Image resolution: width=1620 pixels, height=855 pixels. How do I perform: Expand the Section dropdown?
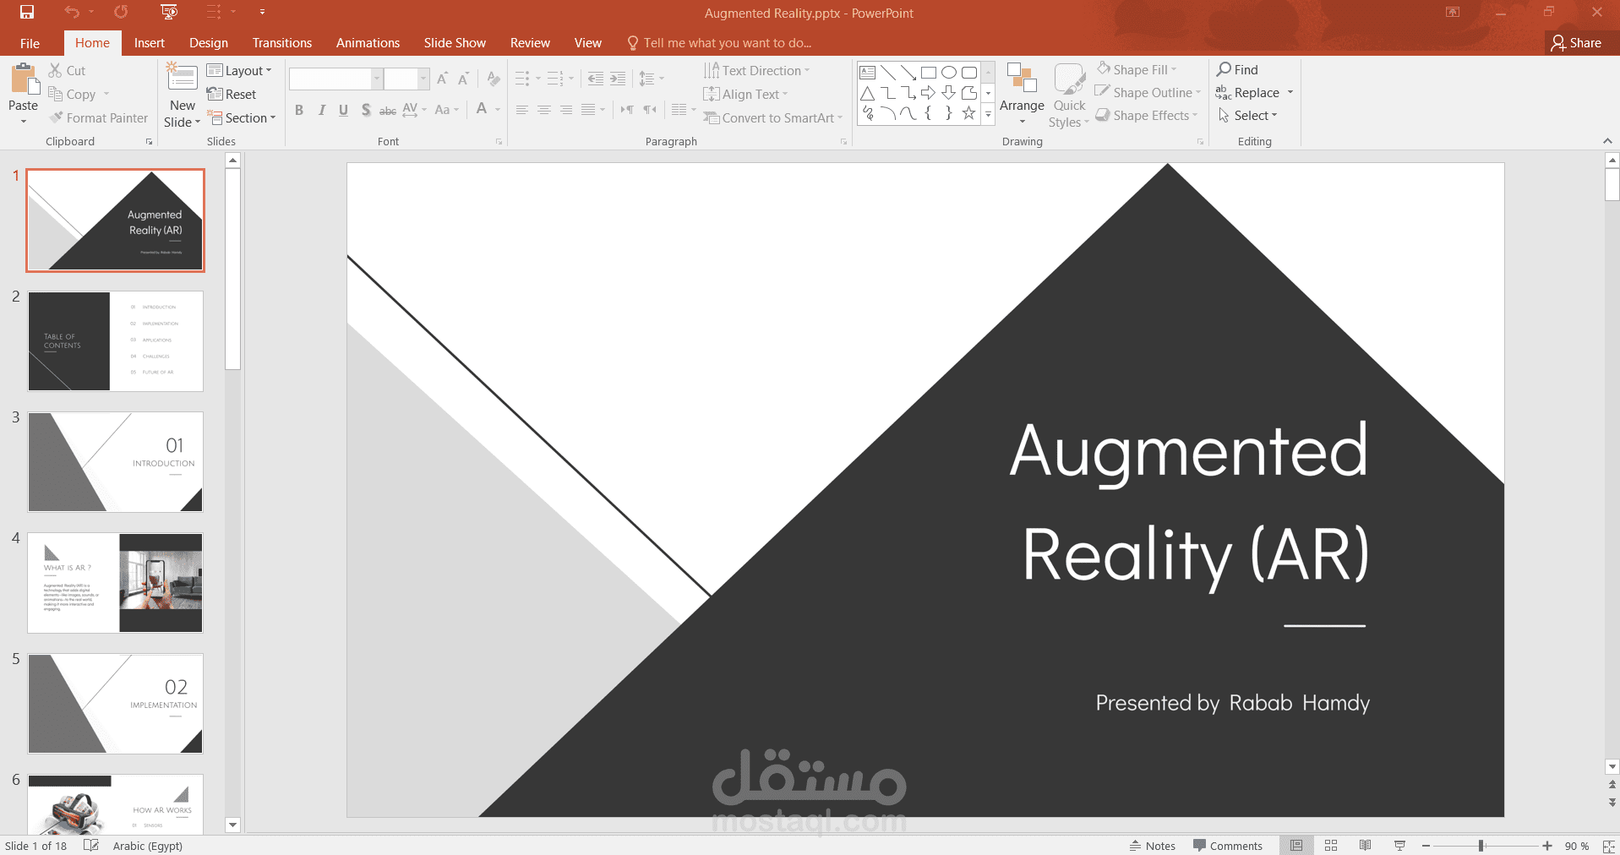[x=242, y=118]
